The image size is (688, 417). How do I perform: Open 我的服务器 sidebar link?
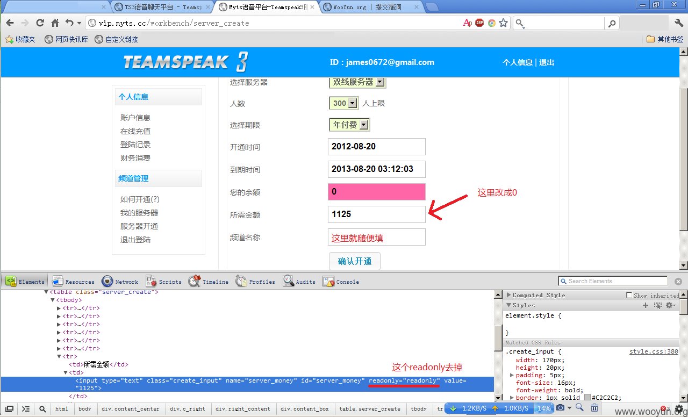[139, 213]
